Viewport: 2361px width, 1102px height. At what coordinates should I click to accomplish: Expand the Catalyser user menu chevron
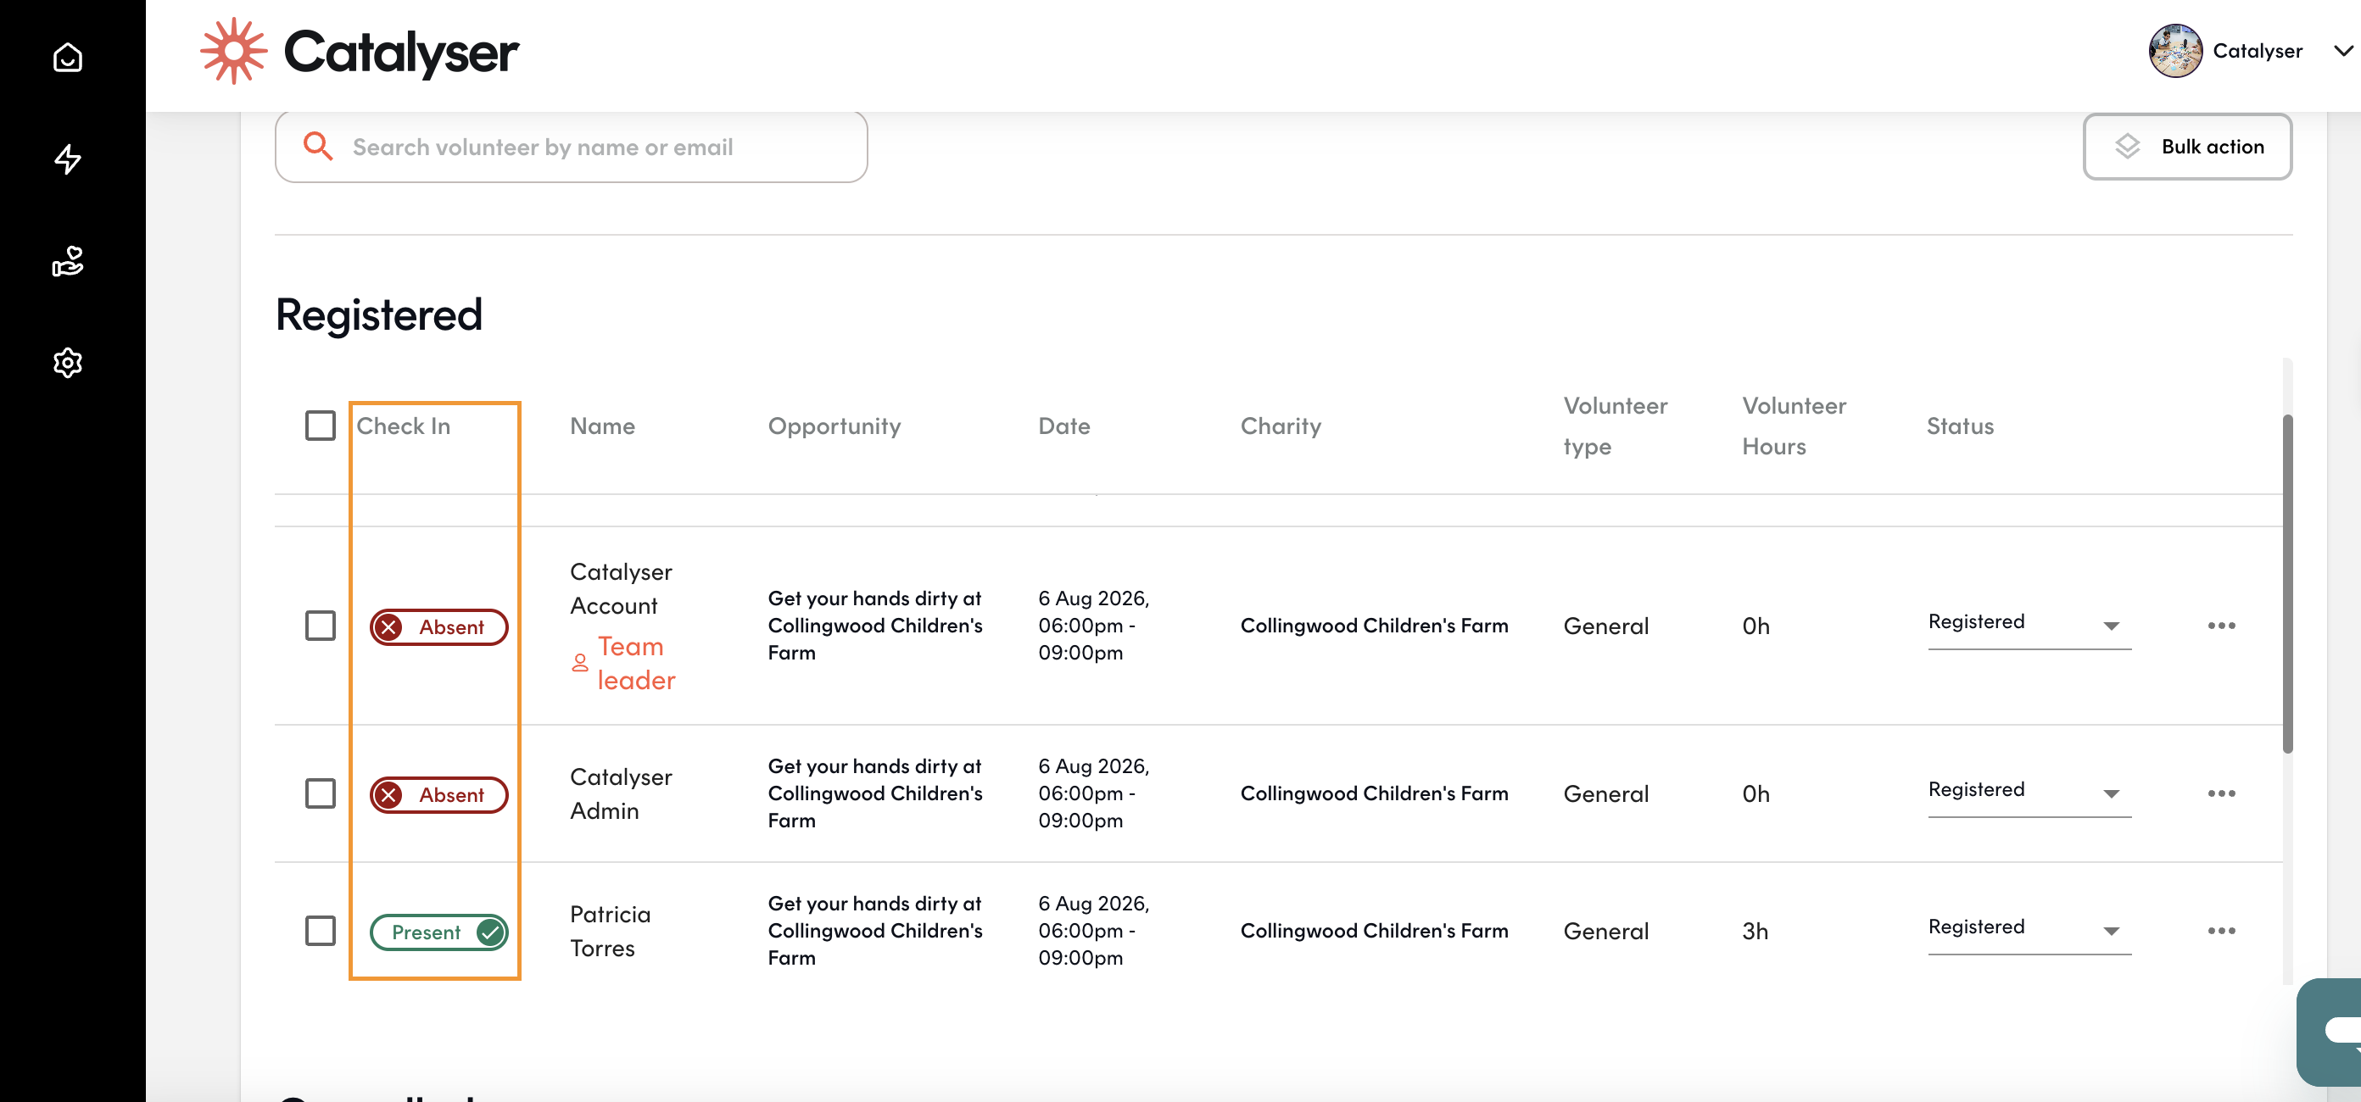pos(2342,52)
